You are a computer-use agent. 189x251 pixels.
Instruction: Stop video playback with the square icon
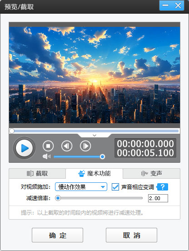[x=48, y=146]
